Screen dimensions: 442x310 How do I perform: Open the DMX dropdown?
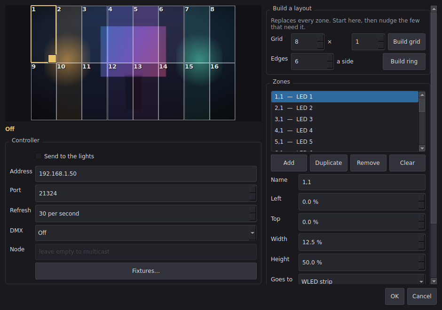[146, 233]
